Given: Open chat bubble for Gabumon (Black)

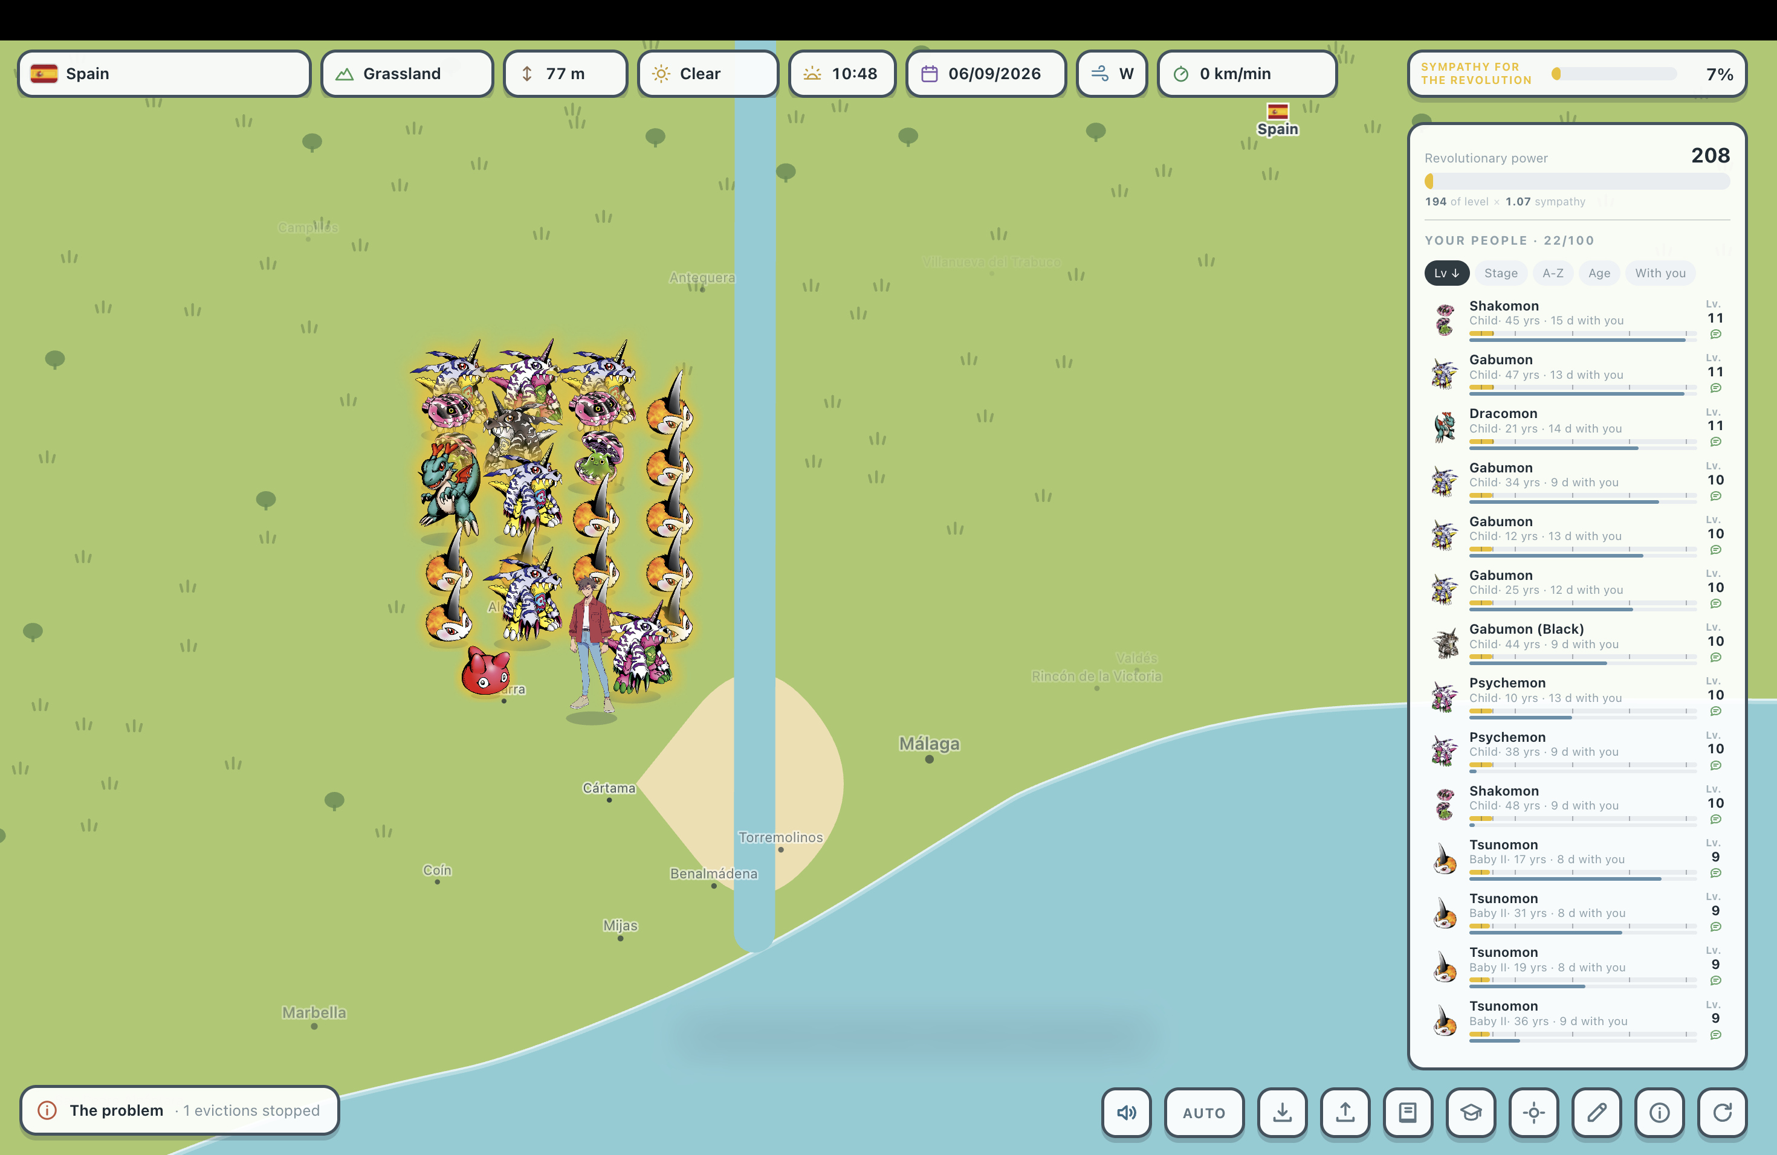Looking at the screenshot, I should 1716,657.
